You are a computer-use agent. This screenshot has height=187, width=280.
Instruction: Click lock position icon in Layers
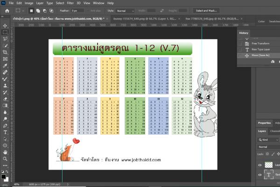[279, 154]
